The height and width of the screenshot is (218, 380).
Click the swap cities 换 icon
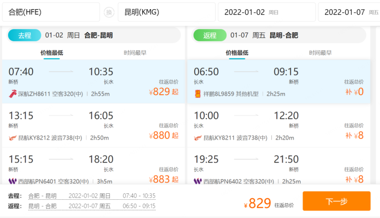[109, 12]
